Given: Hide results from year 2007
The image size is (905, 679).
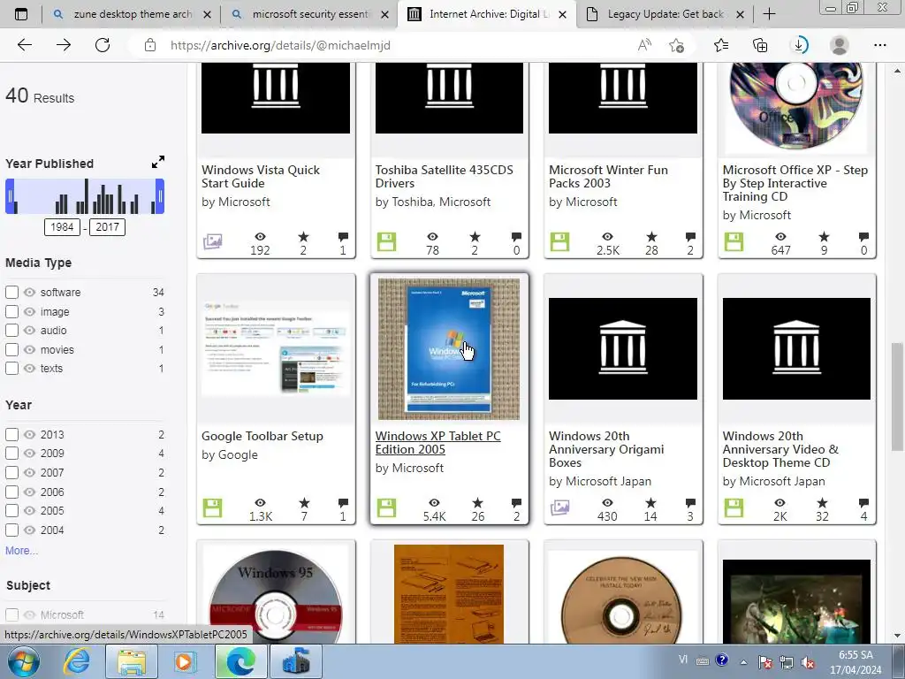Looking at the screenshot, I should coord(29,472).
